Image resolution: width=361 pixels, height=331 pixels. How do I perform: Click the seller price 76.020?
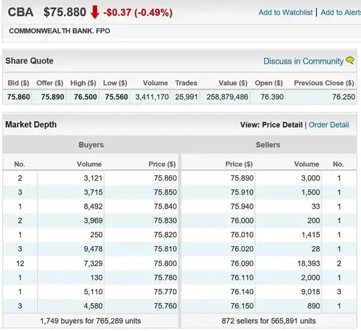tap(242, 249)
